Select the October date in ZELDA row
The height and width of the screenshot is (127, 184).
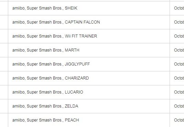pyautogui.click(x=177, y=106)
